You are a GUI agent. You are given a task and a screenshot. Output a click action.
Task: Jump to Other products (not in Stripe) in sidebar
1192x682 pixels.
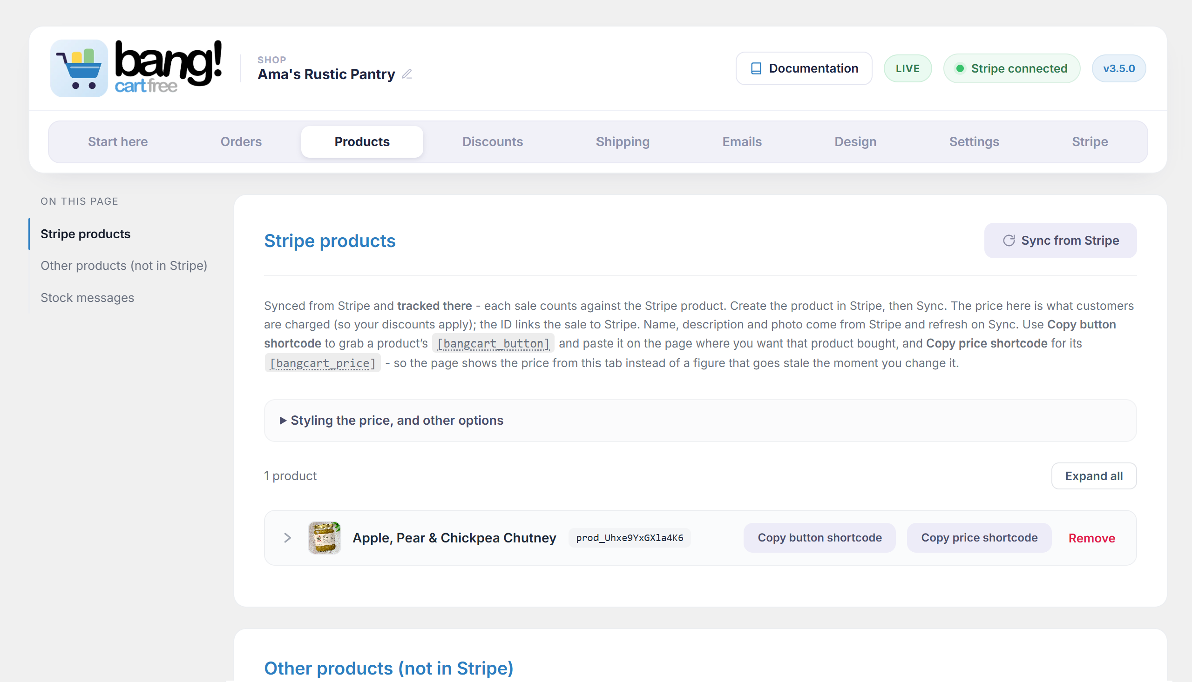click(124, 266)
